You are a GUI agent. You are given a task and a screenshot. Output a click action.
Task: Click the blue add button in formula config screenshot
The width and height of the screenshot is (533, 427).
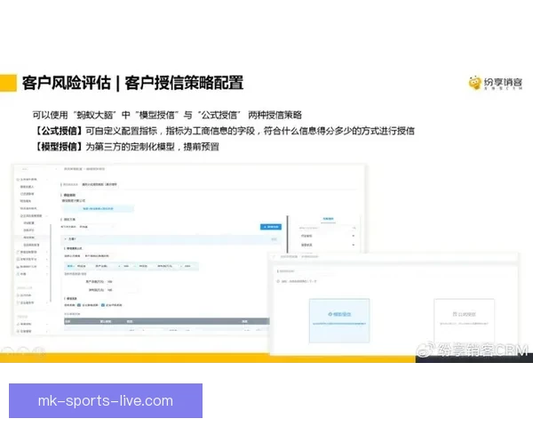pos(271,227)
